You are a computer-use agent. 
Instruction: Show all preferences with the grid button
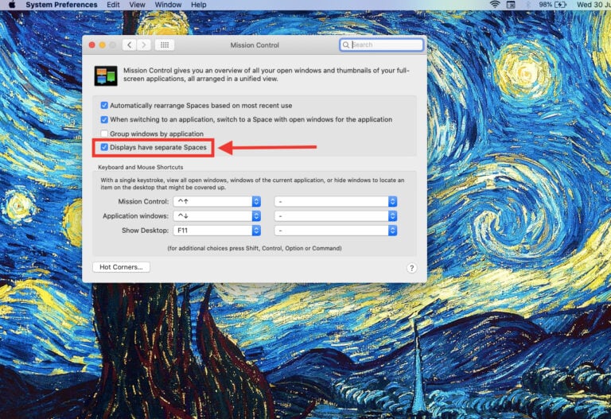165,45
